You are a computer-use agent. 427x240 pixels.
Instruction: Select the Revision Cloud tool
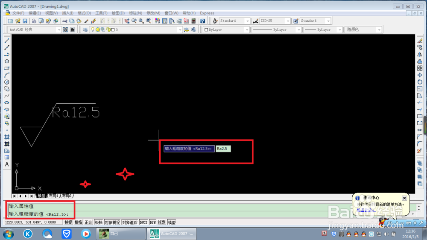tap(7, 89)
